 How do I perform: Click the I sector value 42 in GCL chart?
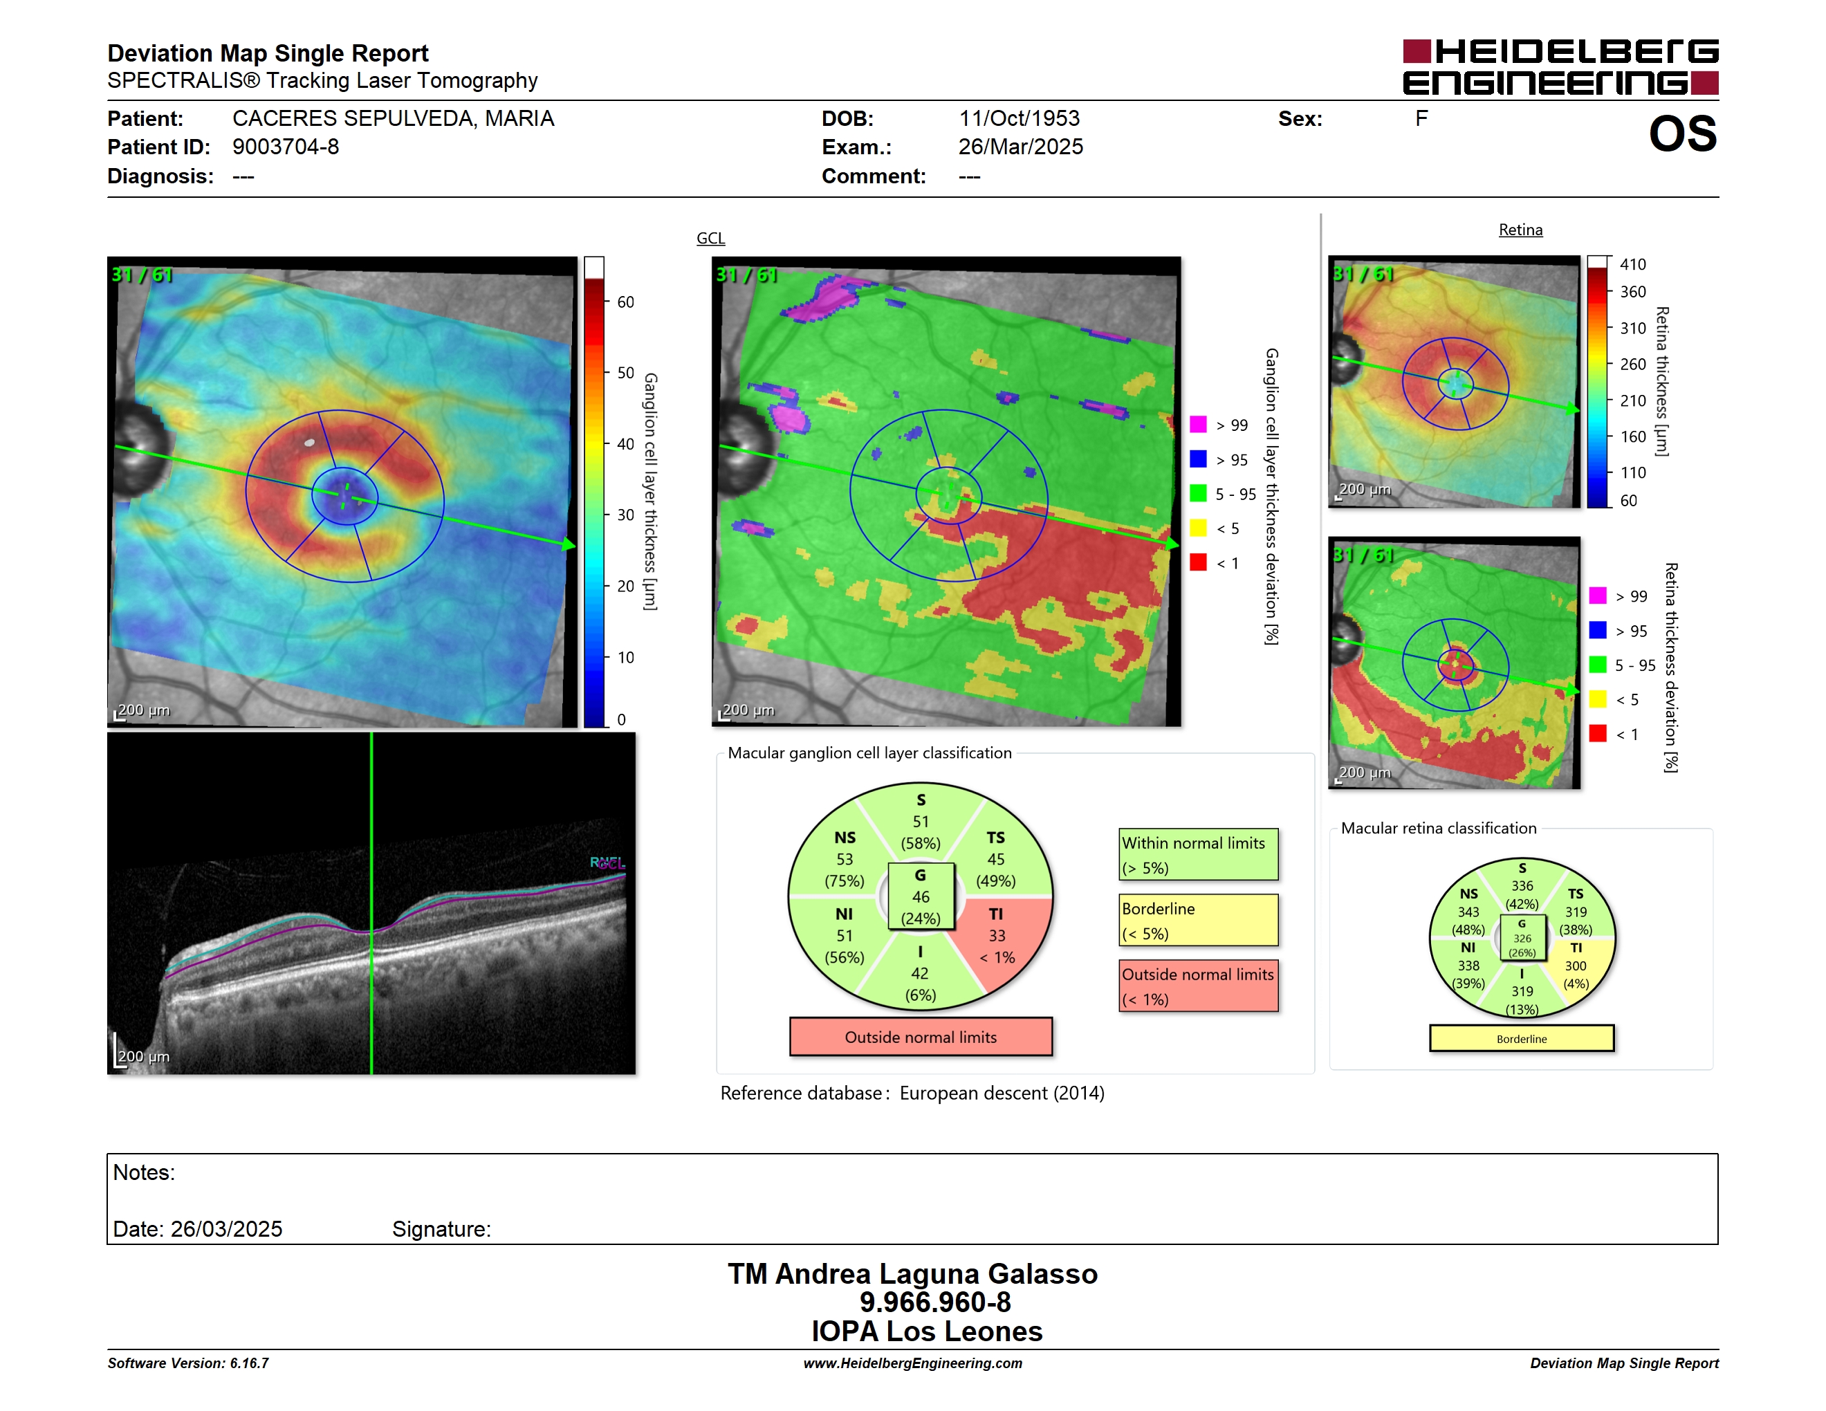tap(920, 973)
